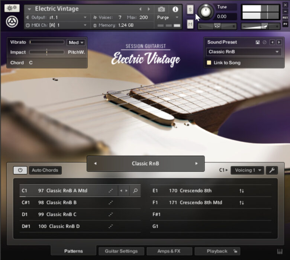Enable the Link to Song checkbox
Image resolution: width=290 pixels, height=260 pixels.
pos(209,63)
